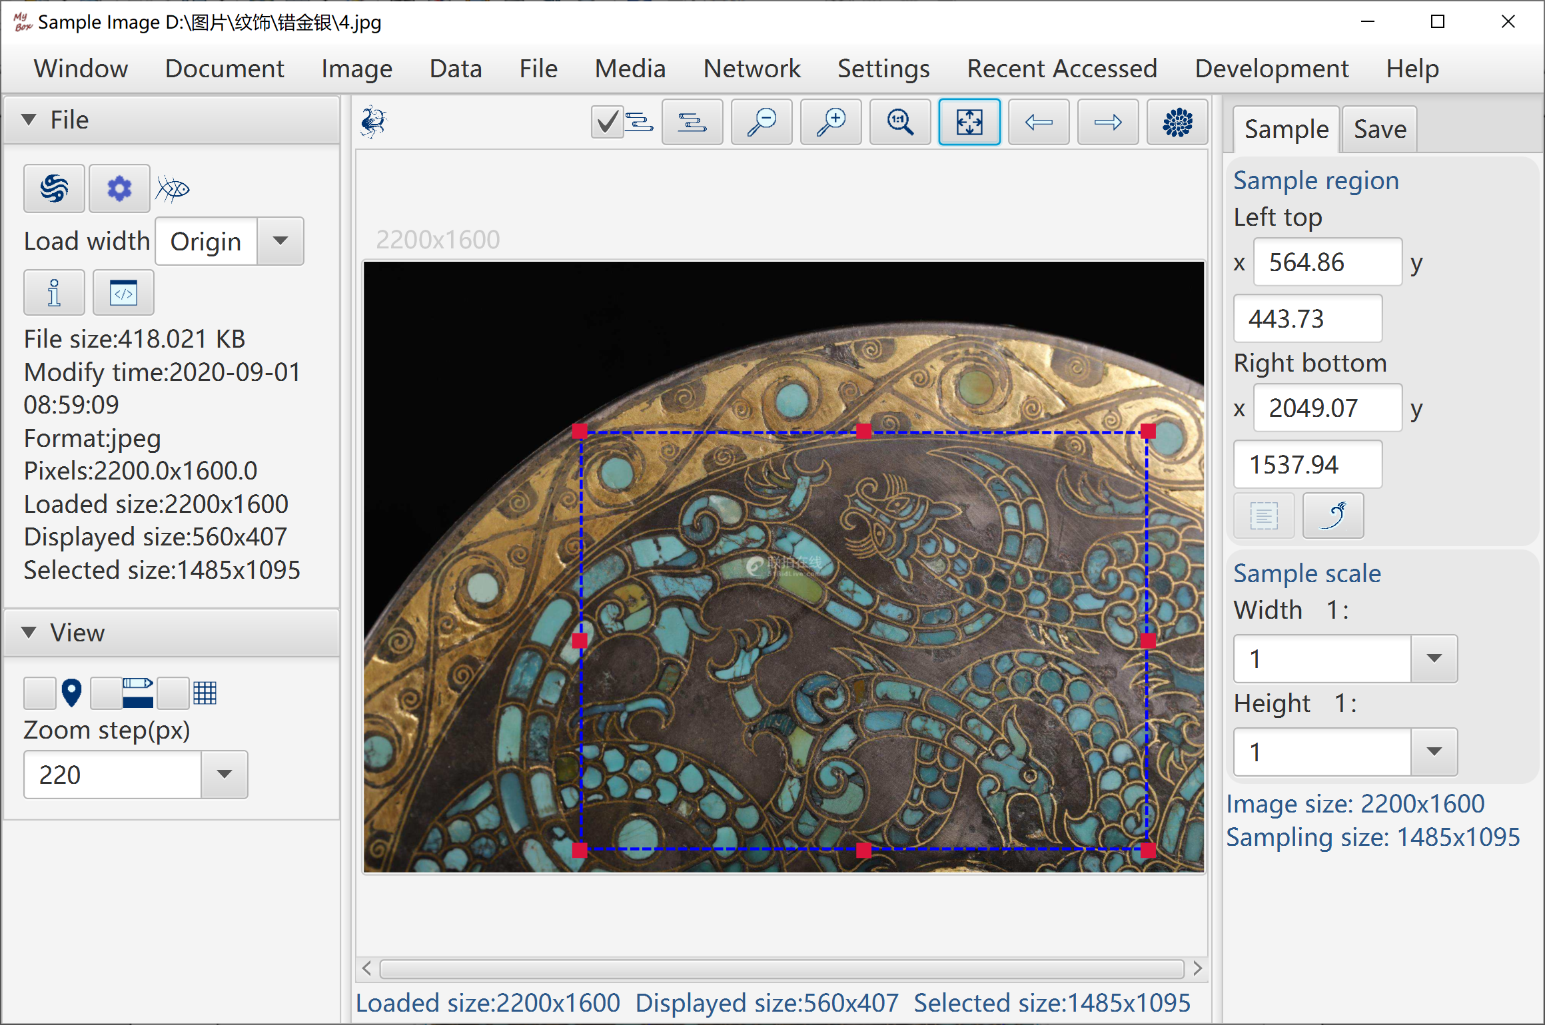Click the fish icon in File panel
This screenshot has width=1545, height=1025.
click(173, 189)
